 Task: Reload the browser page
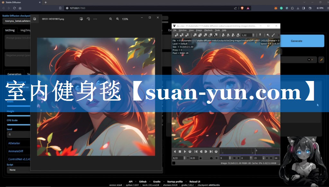coord(14,8)
